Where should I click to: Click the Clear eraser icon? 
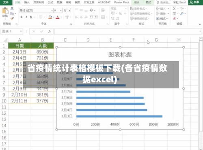point(174,18)
